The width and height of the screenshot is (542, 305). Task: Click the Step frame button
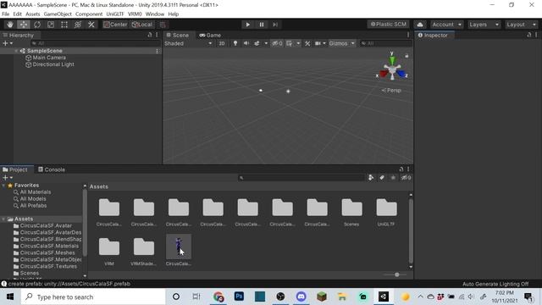click(x=275, y=25)
